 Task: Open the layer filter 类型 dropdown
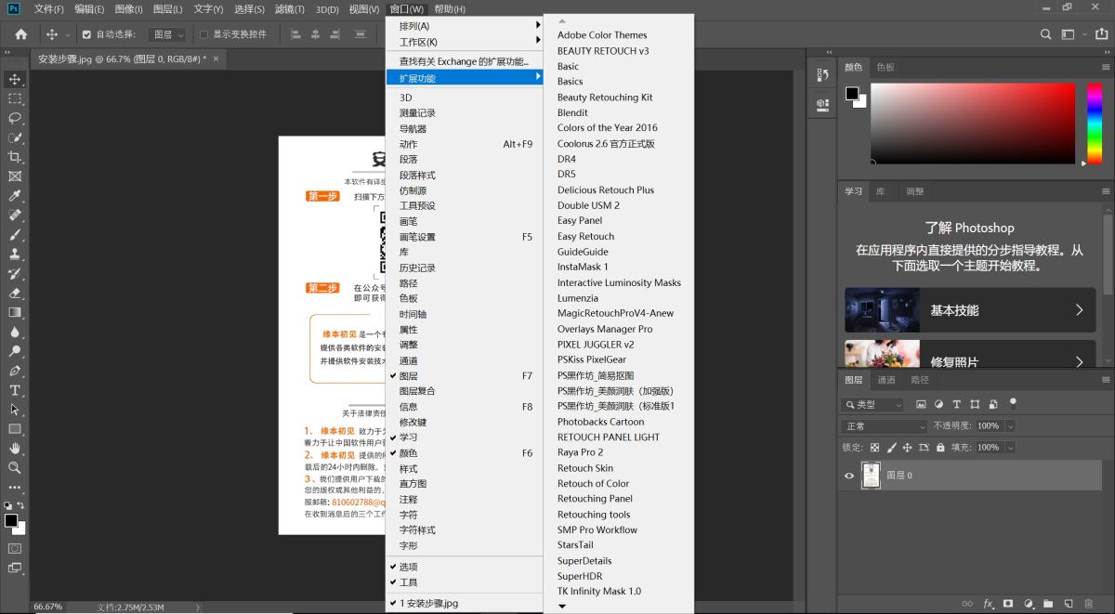873,405
